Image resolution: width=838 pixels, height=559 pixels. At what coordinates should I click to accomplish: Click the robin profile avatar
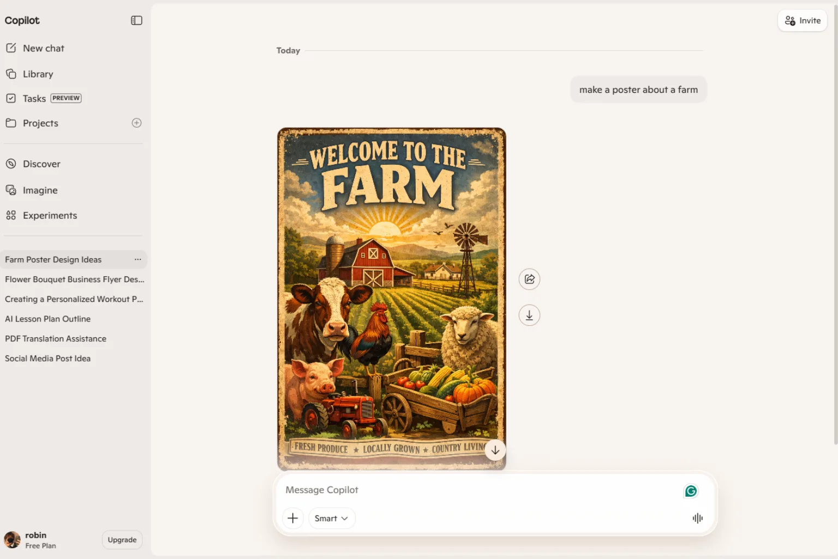12,540
